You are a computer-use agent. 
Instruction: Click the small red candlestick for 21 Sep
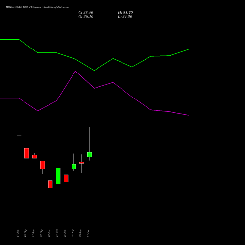pos(35,157)
